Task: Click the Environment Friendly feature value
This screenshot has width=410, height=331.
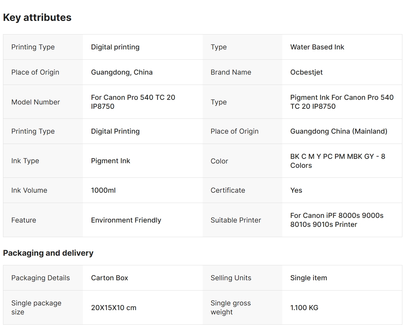Action: [126, 220]
